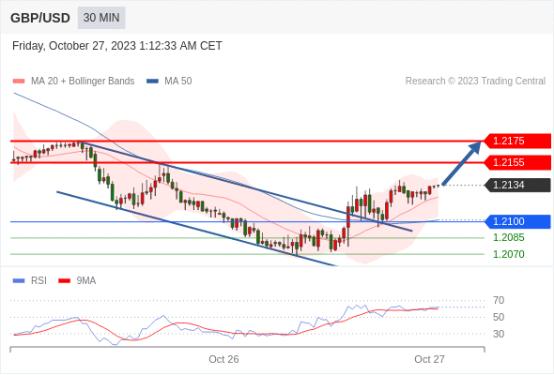Image resolution: width=554 pixels, height=375 pixels.
Task: Click the RSI 50 level label
Action: coord(499,317)
